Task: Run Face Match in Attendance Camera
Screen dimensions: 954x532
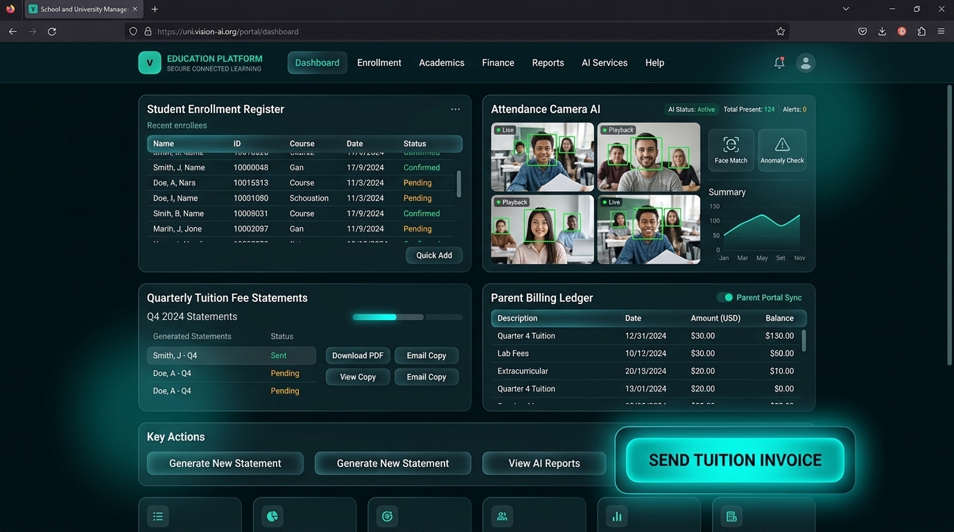Action: (731, 150)
